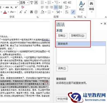Viewport: 107px width, 103px height.
Task: Expand the line spacing dropdown arrow
Action: [x=70, y=7]
